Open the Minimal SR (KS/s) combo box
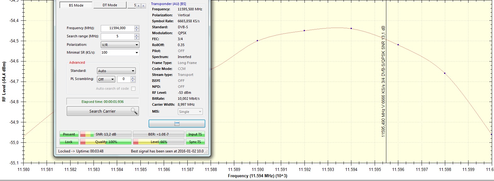The image size is (494, 181). [x=120, y=52]
